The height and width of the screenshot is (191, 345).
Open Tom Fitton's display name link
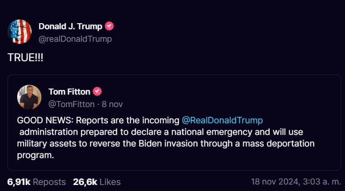coord(69,91)
